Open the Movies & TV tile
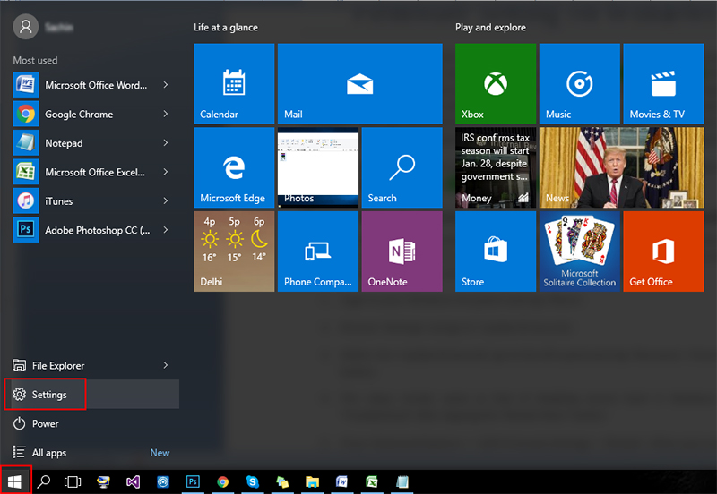 (663, 83)
